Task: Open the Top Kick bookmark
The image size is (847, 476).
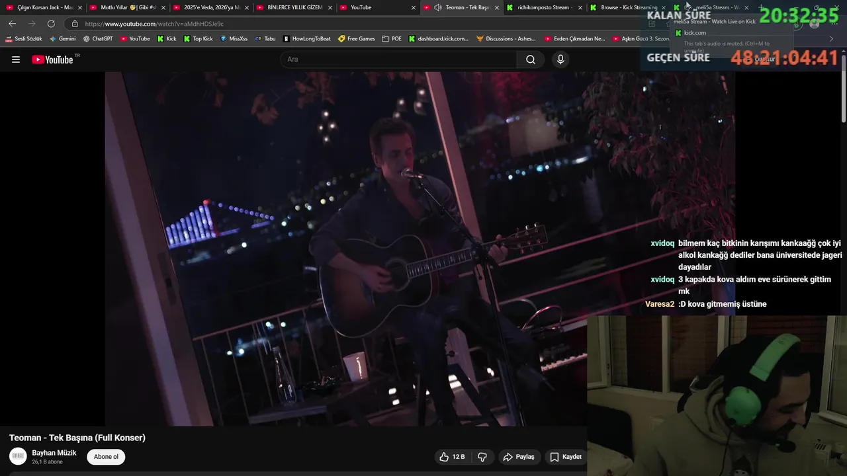Action: point(198,39)
